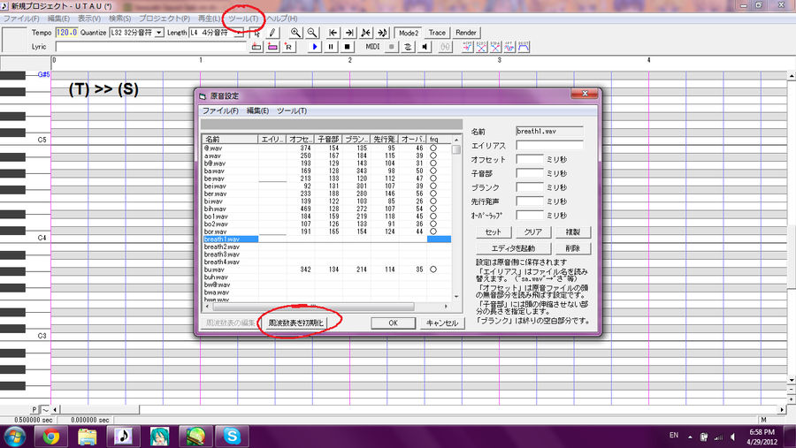
Task: Click the vibrato wave tool icon
Action: coord(509,47)
